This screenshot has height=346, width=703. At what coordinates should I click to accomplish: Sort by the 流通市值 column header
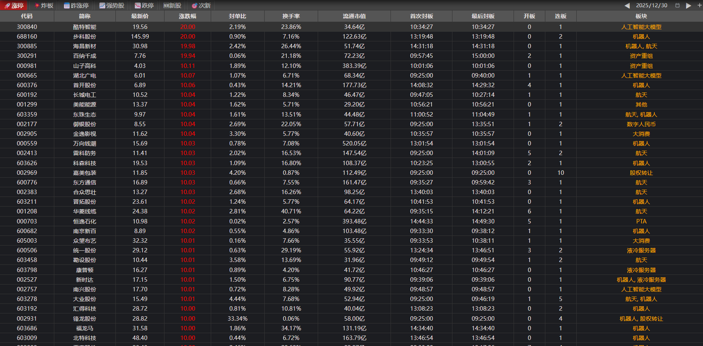click(354, 16)
